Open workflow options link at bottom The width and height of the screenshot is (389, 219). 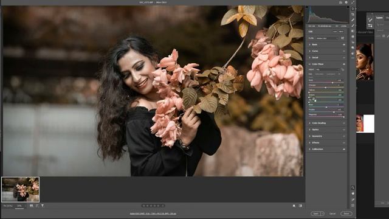[153, 214]
